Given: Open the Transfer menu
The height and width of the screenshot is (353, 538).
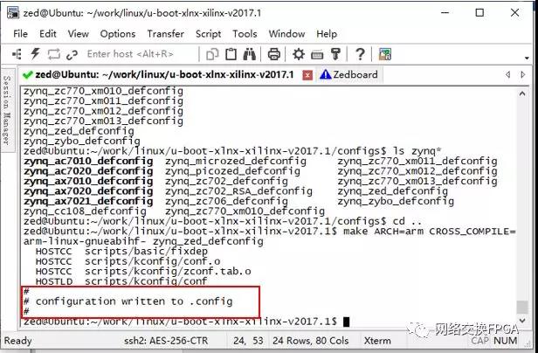Looking at the screenshot, I should (x=165, y=34).
